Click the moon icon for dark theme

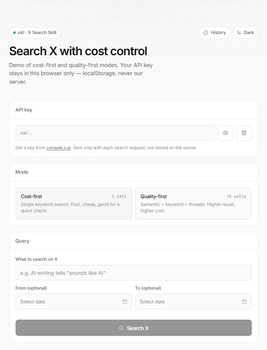(239, 33)
